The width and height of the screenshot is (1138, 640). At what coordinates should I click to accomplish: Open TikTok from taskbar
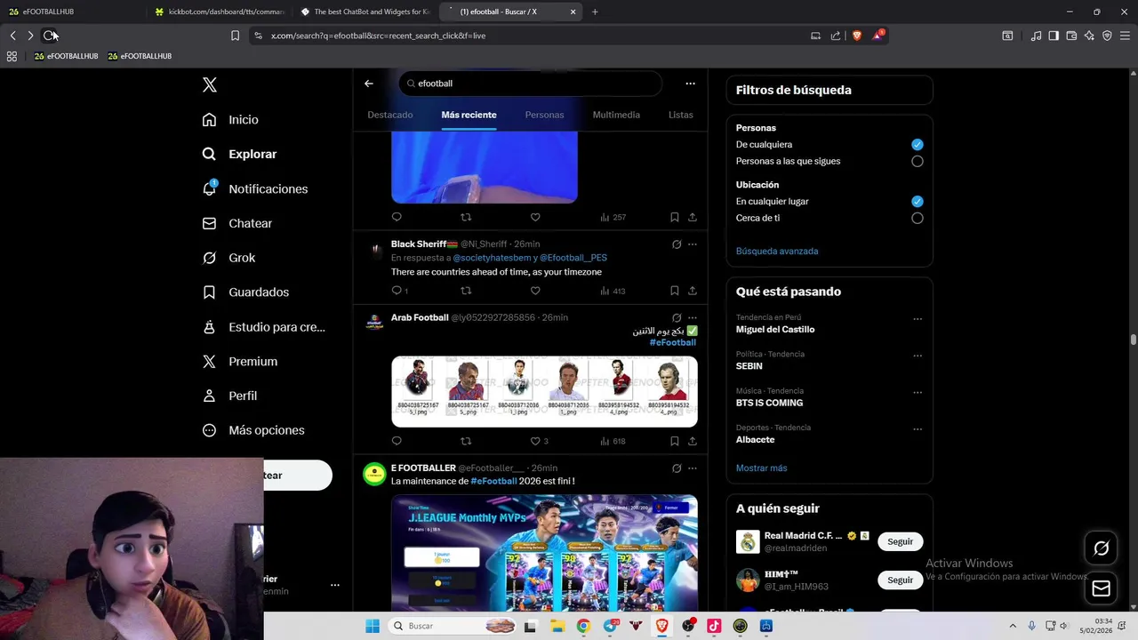coord(714,626)
